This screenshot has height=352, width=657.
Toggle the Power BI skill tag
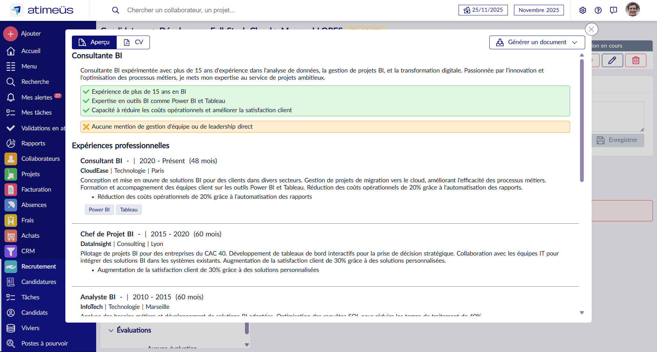(x=99, y=209)
